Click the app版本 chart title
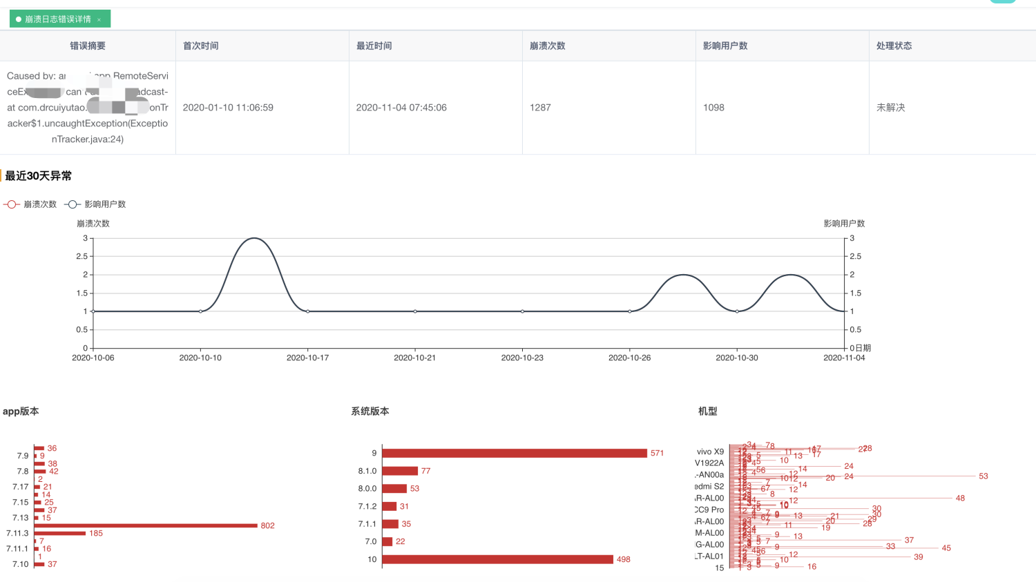The image size is (1036, 582). 21,411
